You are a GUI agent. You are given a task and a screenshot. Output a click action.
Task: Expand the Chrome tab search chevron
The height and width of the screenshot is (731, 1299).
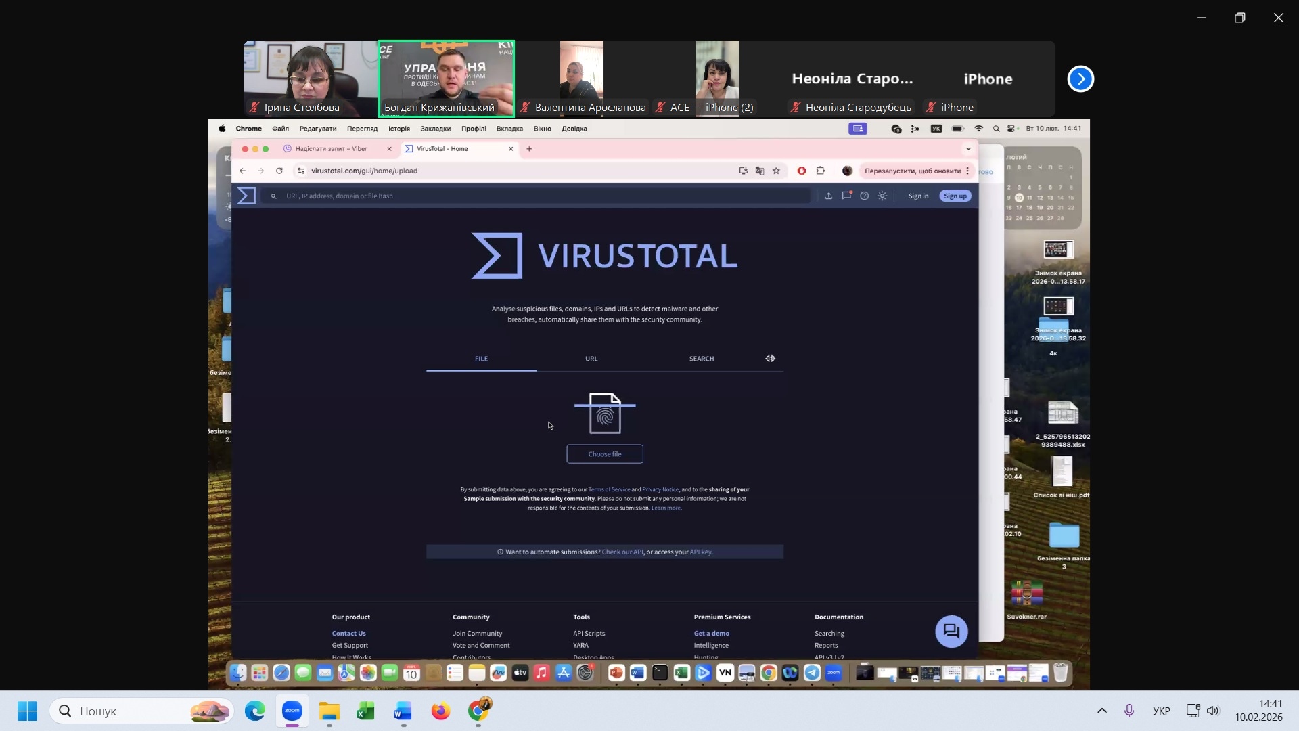click(968, 148)
